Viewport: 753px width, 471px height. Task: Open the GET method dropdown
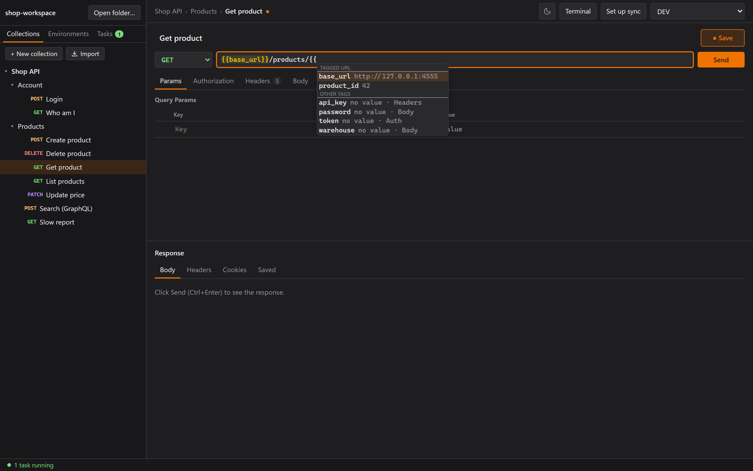[x=184, y=60]
